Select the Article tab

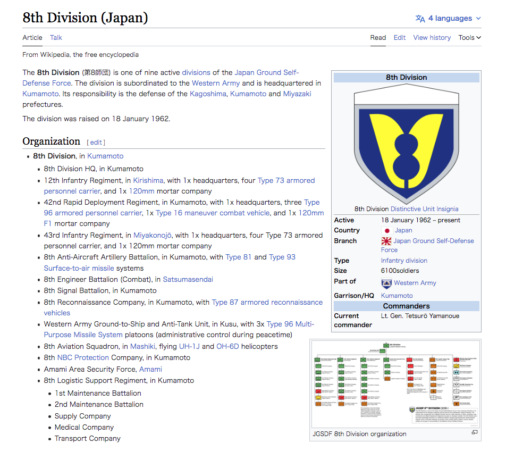pyautogui.click(x=32, y=37)
